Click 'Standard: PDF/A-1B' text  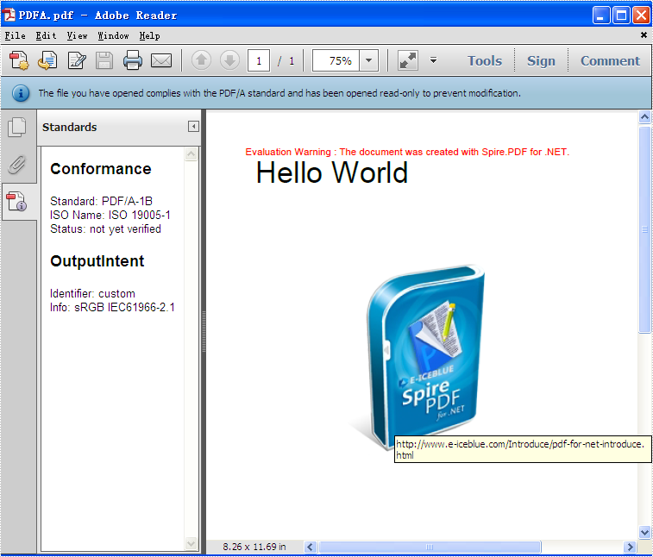pos(101,202)
